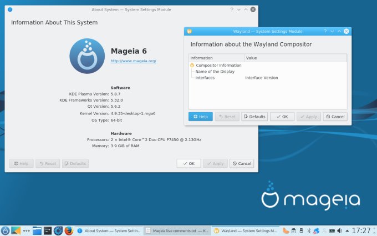The height and width of the screenshot is (236, 377).
Task: Open the dark sliders control center icon
Action: (x=48, y=230)
